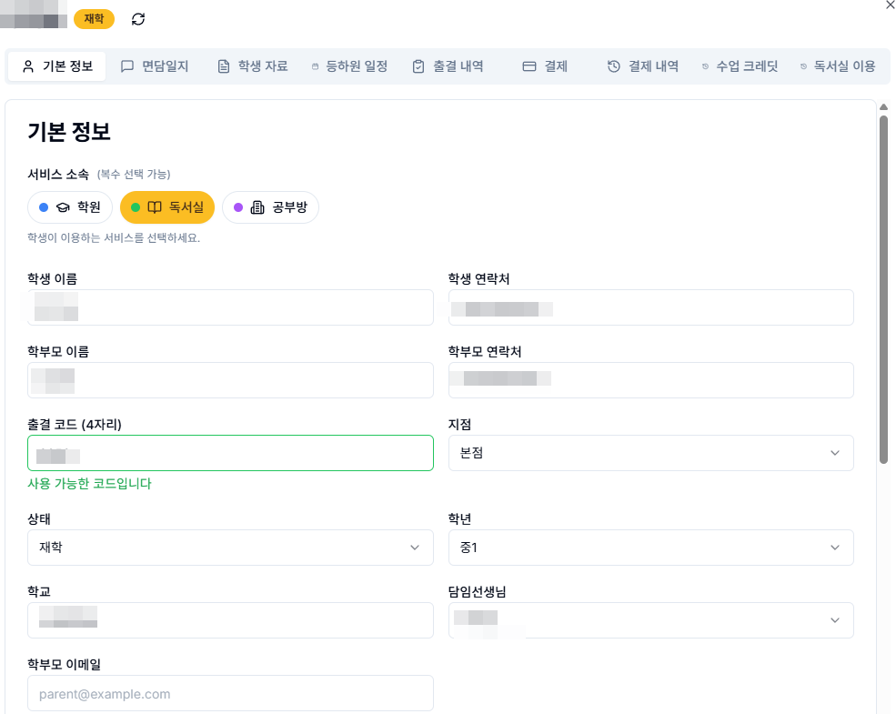Viewport: 896px width, 714px height.
Task: Open the 학년 dropdown showing 중1
Action: point(649,547)
